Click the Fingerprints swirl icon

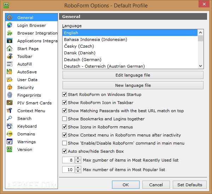10,95
